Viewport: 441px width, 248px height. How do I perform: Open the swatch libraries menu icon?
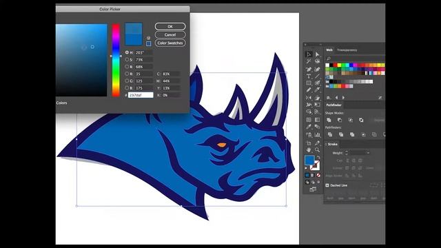point(329,98)
